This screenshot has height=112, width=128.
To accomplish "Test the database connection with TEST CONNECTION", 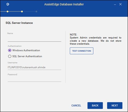I will pos(82,51).
